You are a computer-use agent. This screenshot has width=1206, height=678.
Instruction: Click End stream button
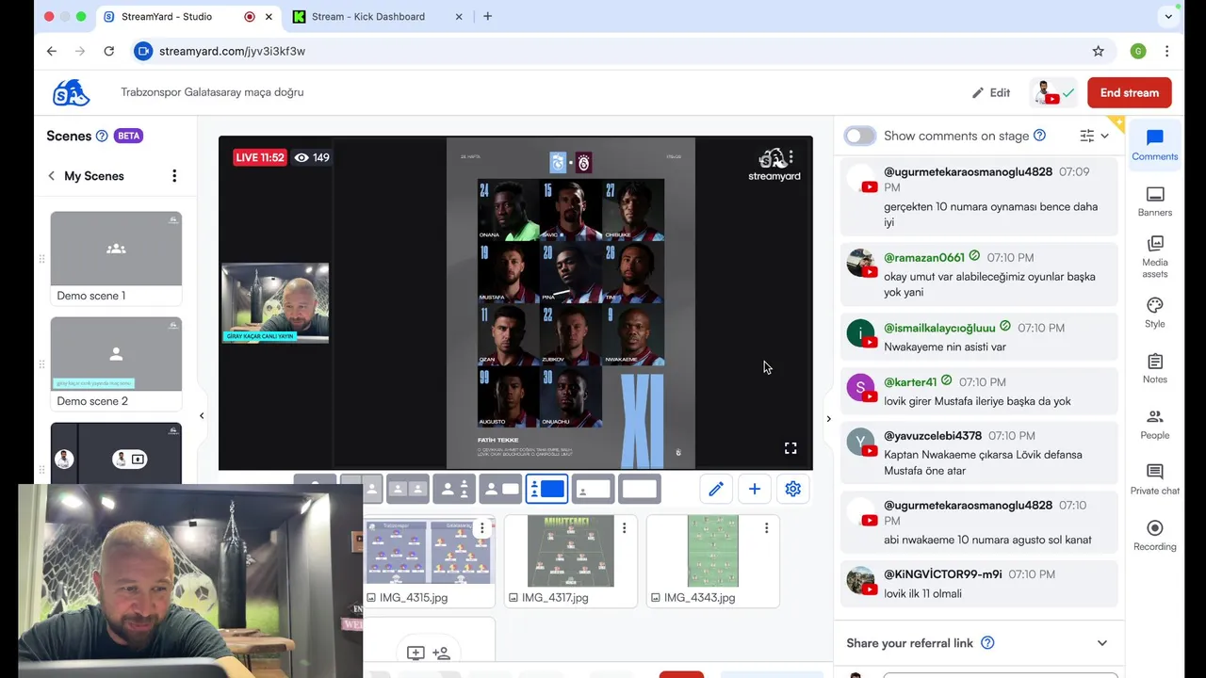click(1129, 92)
